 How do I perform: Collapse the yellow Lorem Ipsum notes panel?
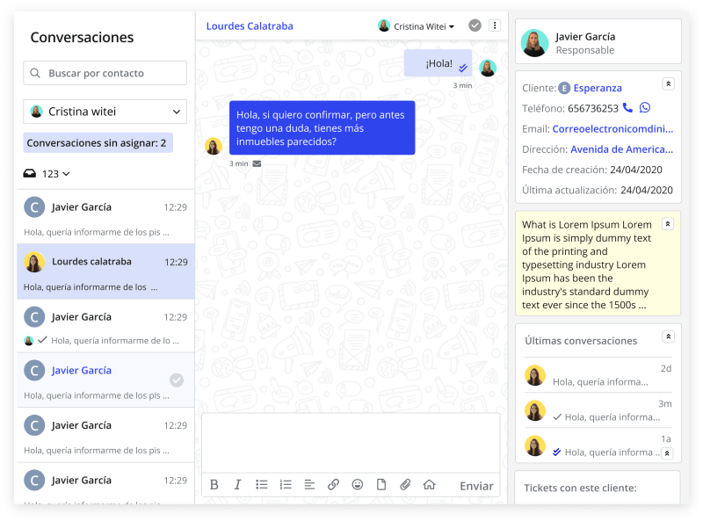[x=669, y=224]
